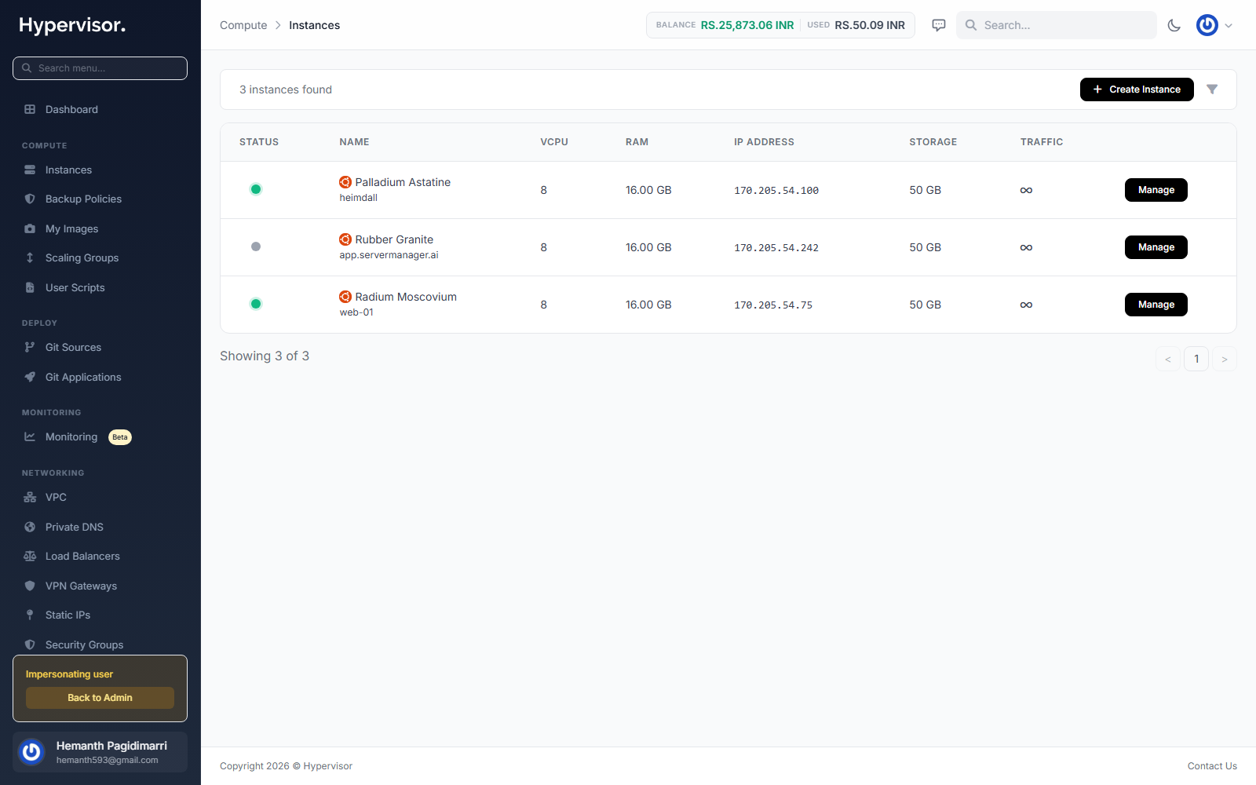1256x785 pixels.
Task: Click the web-01 hostname text
Action: click(356, 312)
